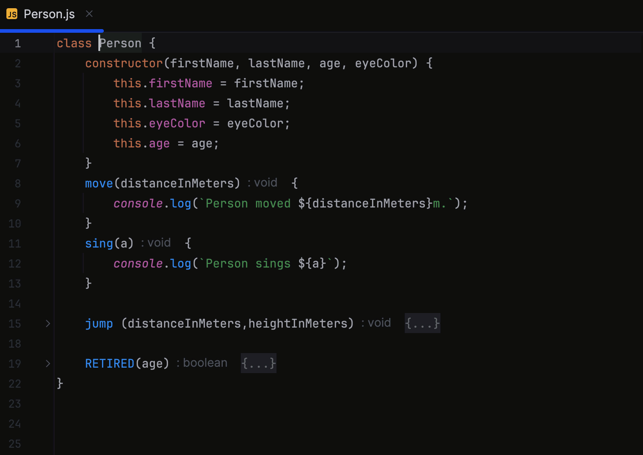Click the console.log call on line 12
Screen dimensions: 643x455
point(153,263)
